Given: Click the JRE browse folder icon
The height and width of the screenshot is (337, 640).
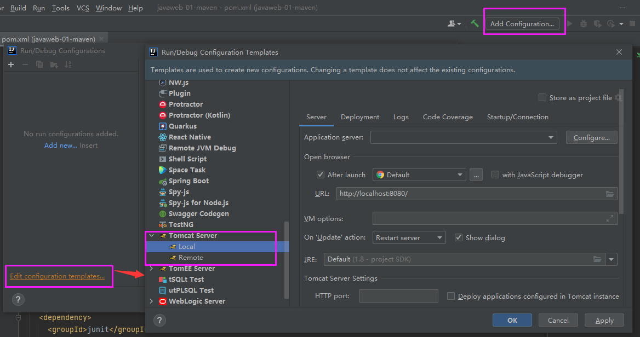Looking at the screenshot, I should 597,259.
